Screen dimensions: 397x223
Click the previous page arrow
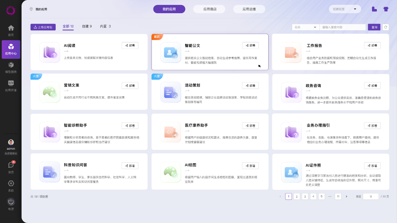tap(280, 196)
